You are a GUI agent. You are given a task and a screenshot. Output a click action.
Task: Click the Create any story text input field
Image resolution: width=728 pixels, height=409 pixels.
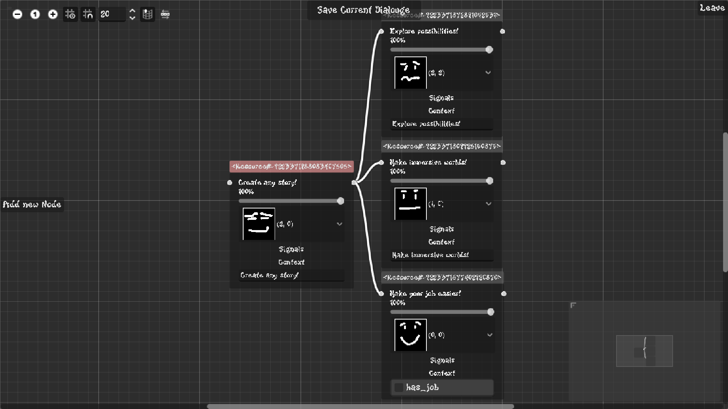coord(291,275)
